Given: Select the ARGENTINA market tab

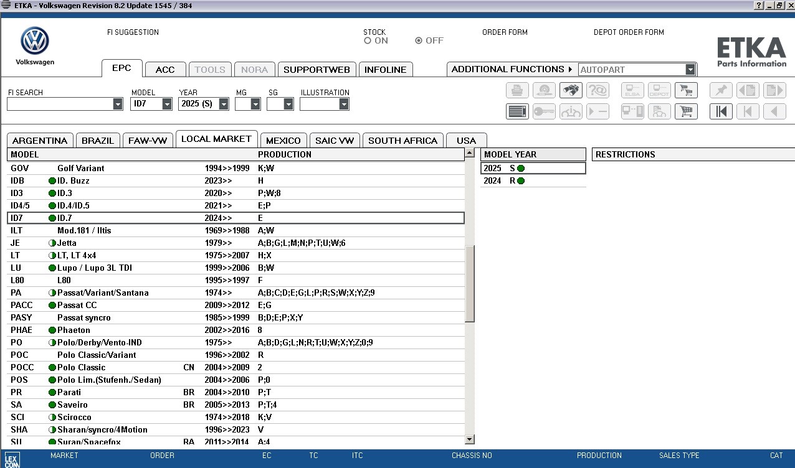Looking at the screenshot, I should [x=40, y=141].
